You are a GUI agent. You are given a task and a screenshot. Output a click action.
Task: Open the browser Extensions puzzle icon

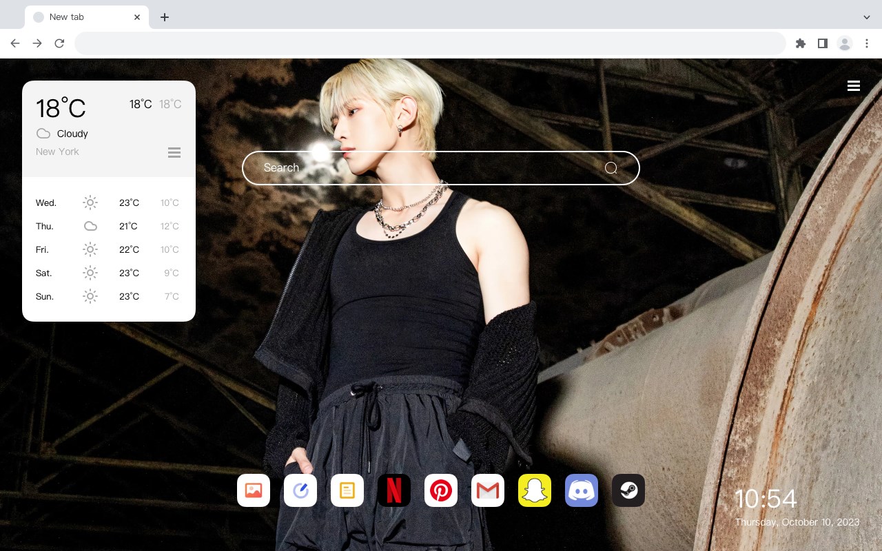(x=800, y=43)
